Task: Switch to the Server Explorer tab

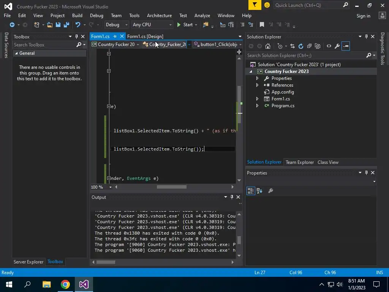Action: [28, 262]
